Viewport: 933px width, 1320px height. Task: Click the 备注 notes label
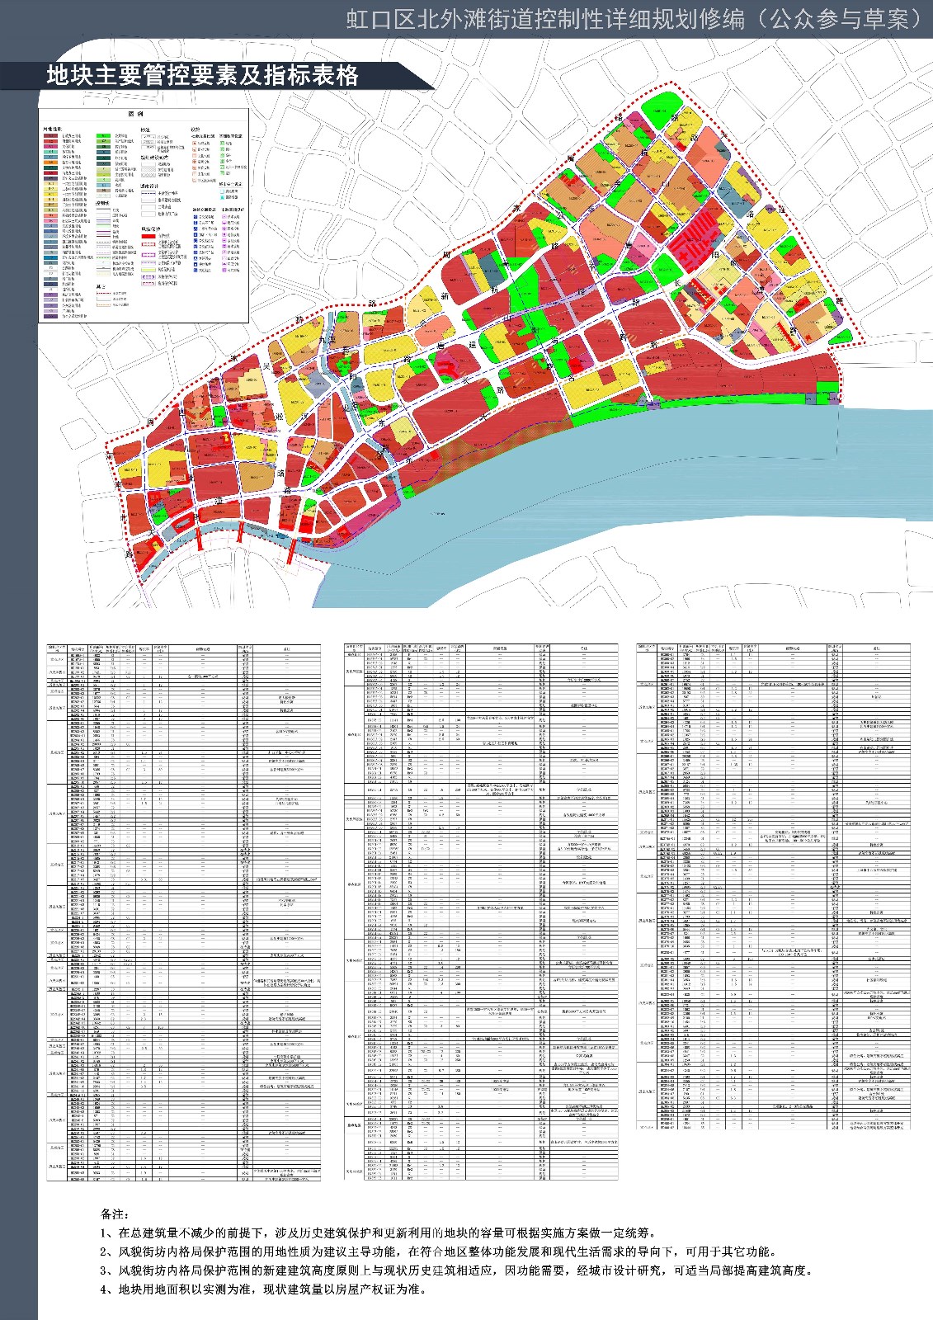[115, 1214]
